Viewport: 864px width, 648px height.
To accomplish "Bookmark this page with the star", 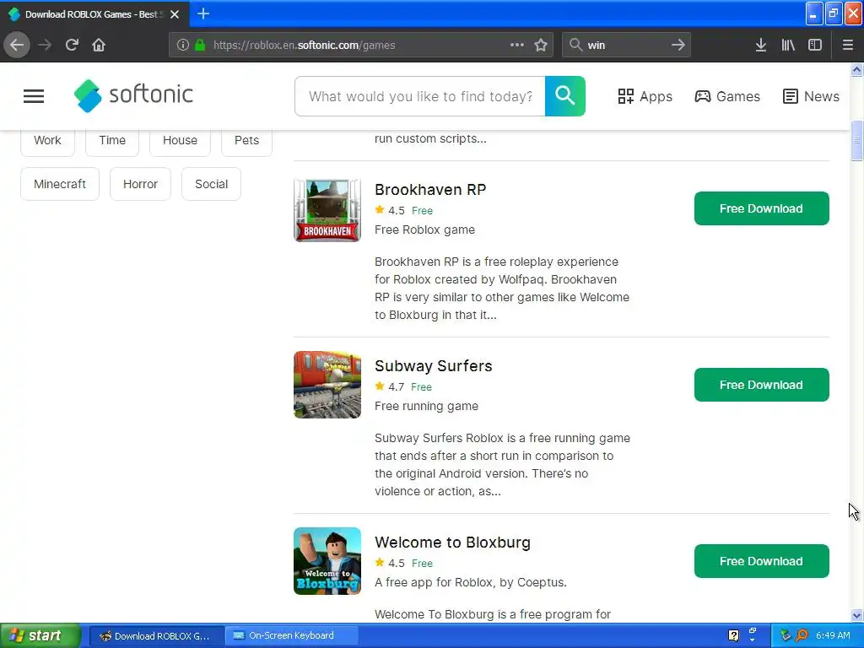I will pos(541,45).
